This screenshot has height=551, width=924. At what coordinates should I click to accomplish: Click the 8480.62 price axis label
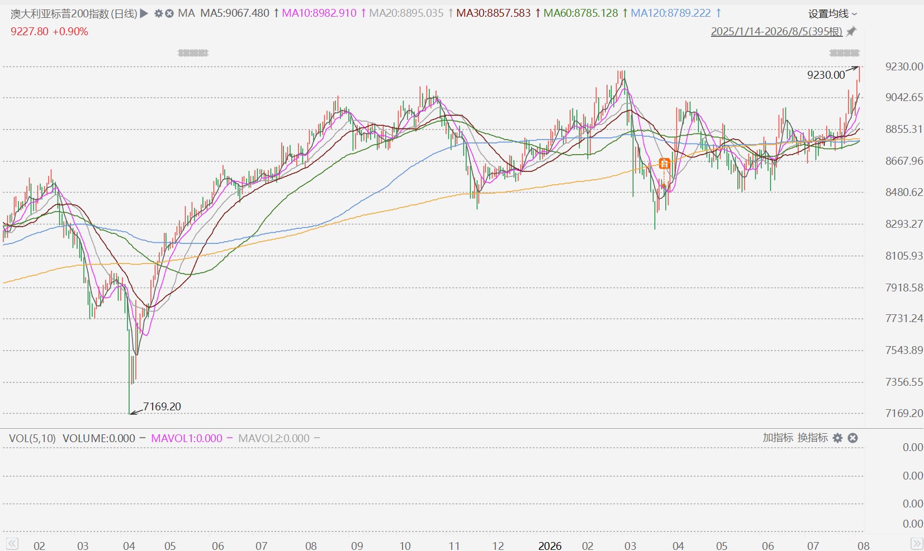(x=904, y=193)
